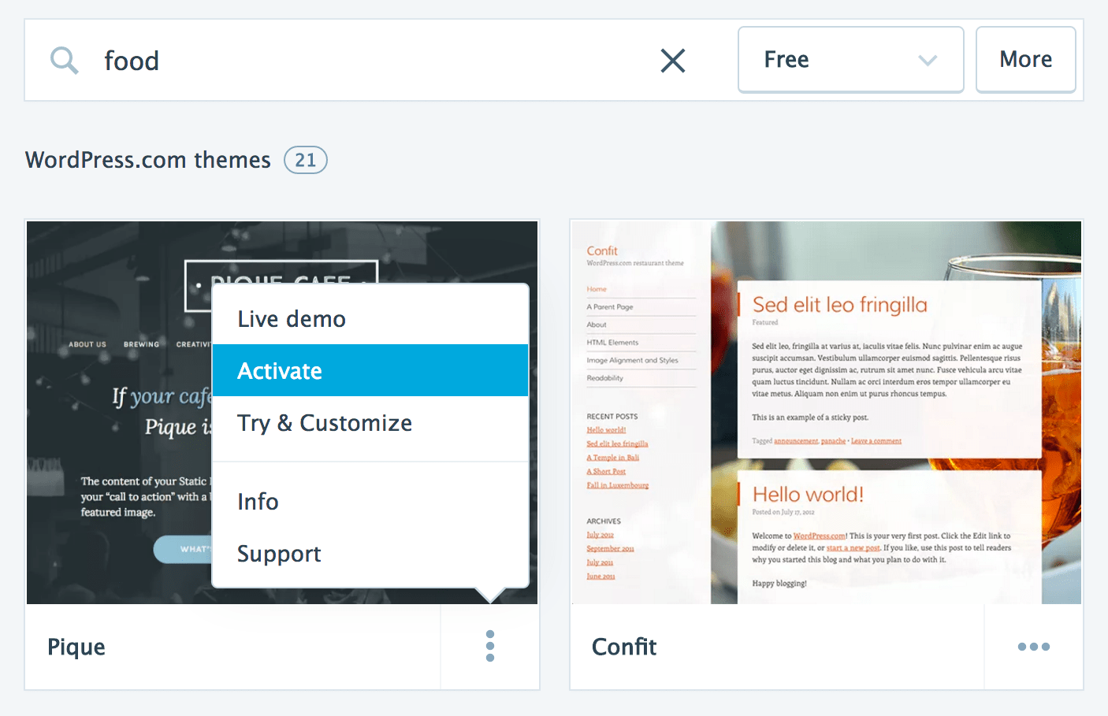Click the Confit theme title label
Image resolution: width=1108 pixels, height=716 pixels.
(624, 647)
